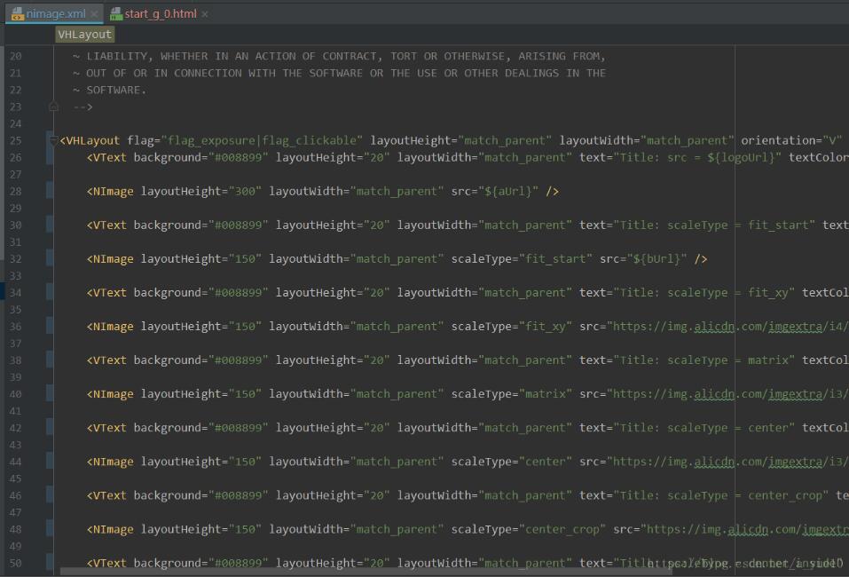The width and height of the screenshot is (849, 577).
Task: Close the nimage.xml tab
Action: [95, 14]
